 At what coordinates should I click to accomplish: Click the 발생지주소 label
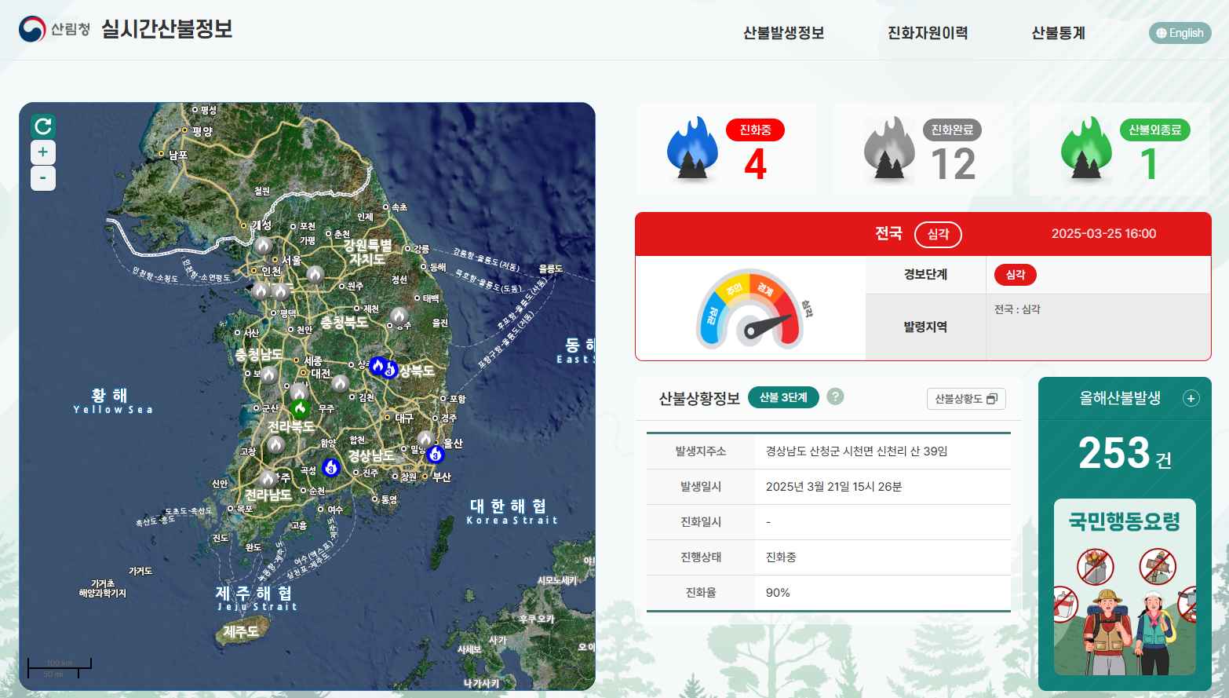pos(701,451)
